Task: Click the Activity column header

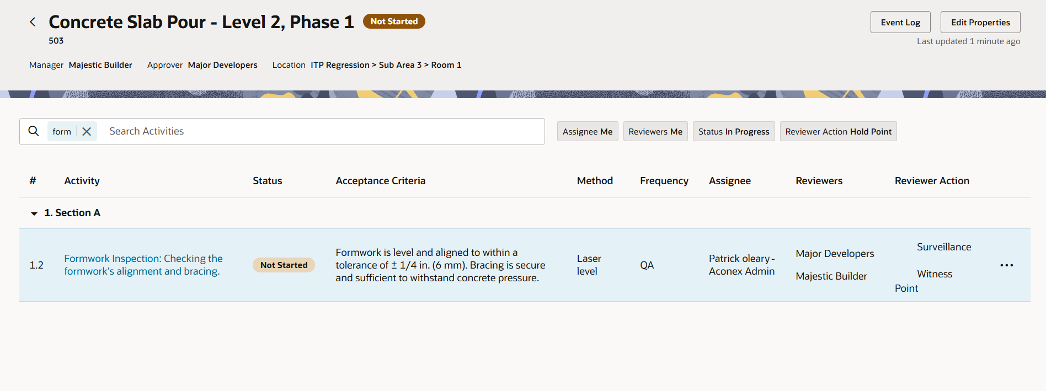Action: click(x=82, y=181)
